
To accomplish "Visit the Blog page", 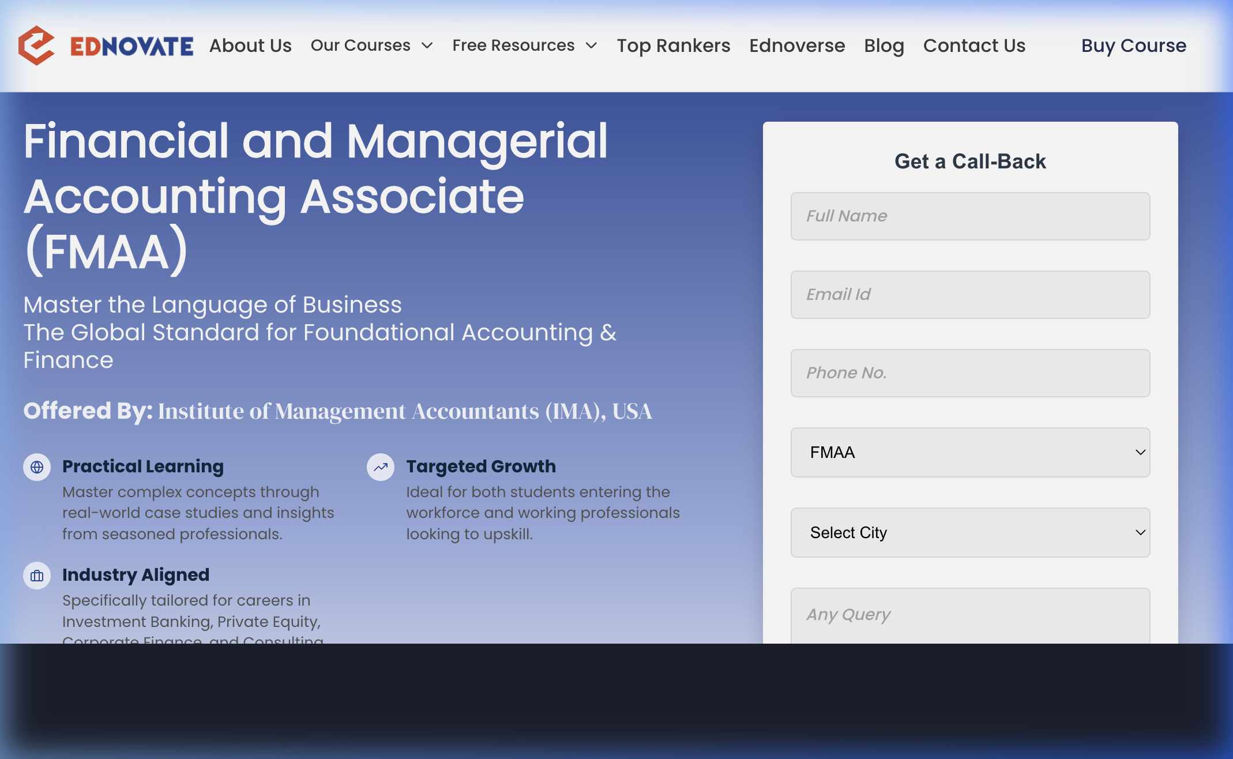I will click(x=884, y=46).
